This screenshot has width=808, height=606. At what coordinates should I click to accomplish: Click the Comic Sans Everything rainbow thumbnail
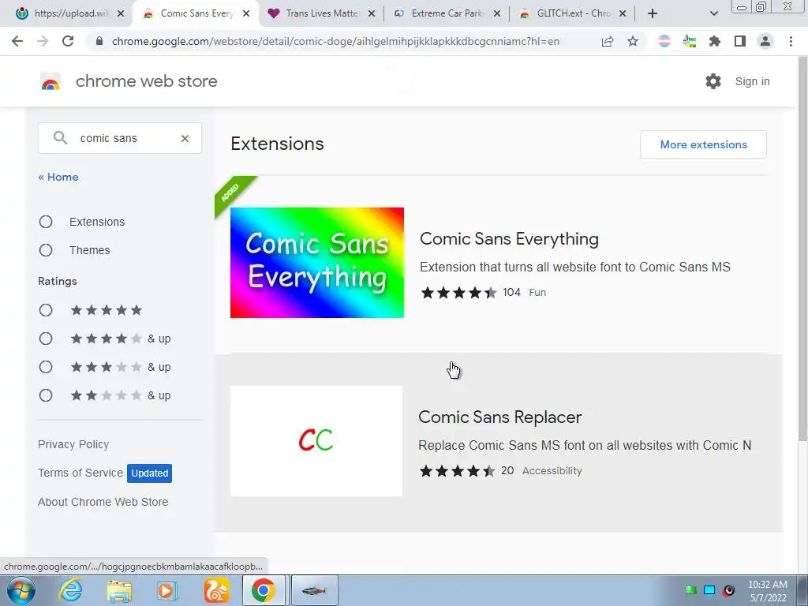(317, 263)
